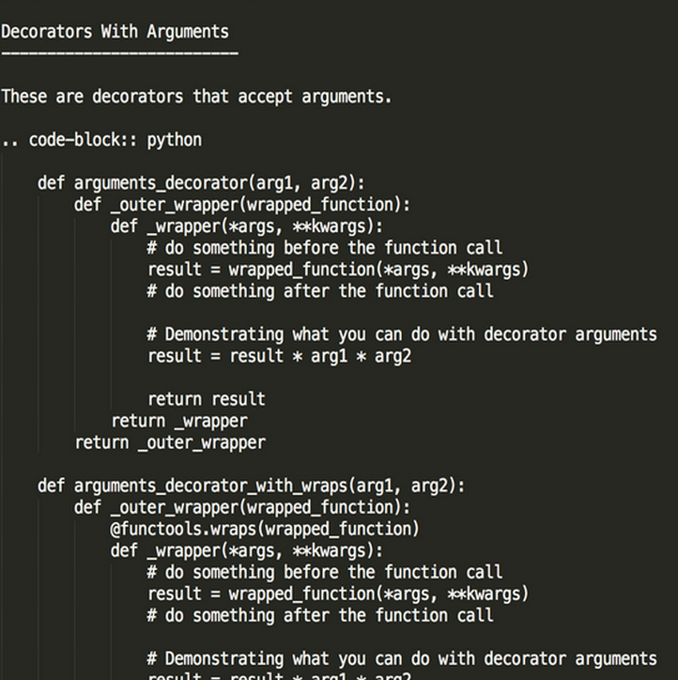Click the "def arguments_decorator(arg1, arg2):" line

(x=206, y=183)
